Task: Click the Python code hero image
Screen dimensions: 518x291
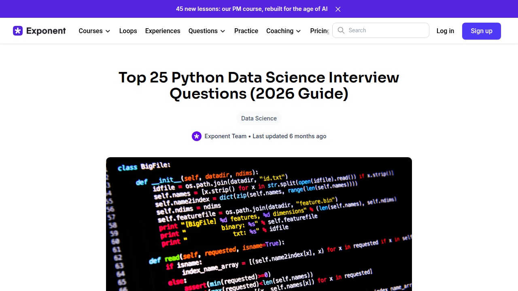Action: (x=259, y=224)
